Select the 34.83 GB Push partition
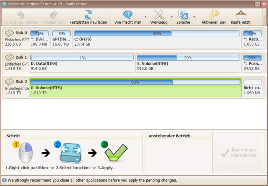268x186 pixels. click(x=253, y=63)
